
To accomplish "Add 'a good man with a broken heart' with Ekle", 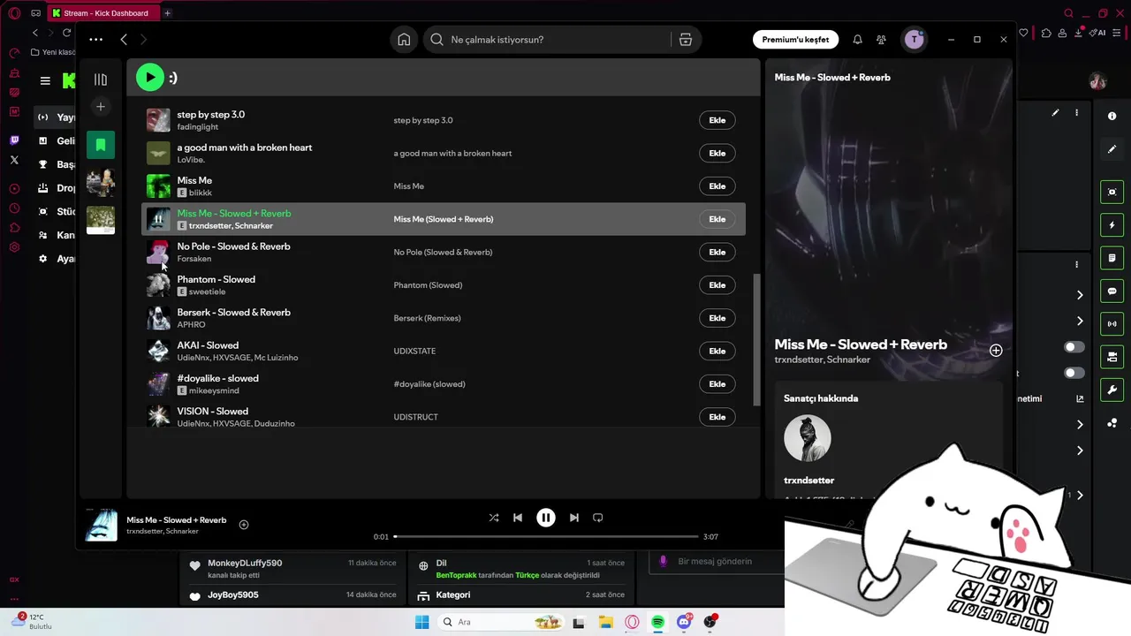I will pyautogui.click(x=717, y=153).
